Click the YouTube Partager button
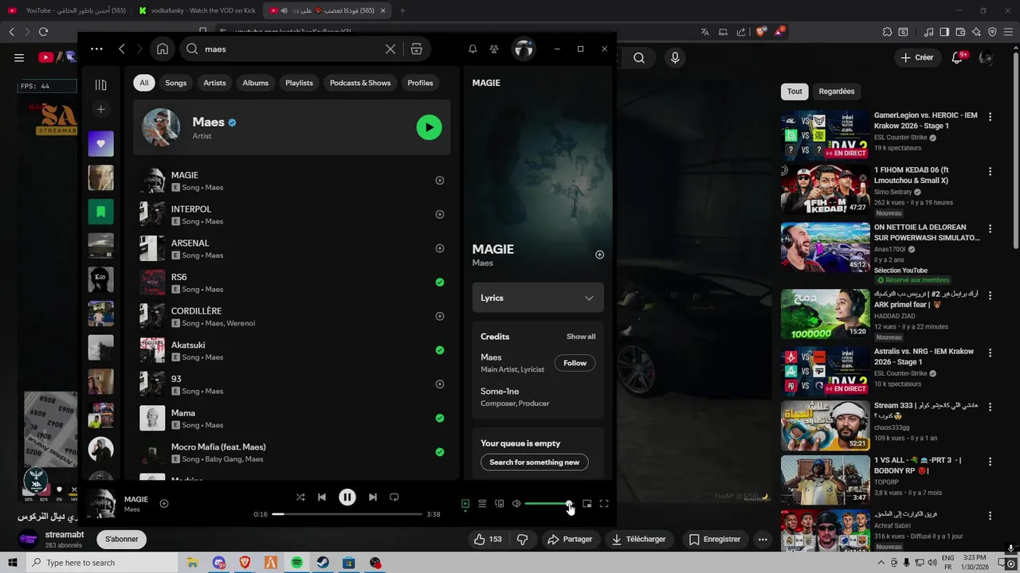Screen dimensions: 1020x573 point(570,539)
